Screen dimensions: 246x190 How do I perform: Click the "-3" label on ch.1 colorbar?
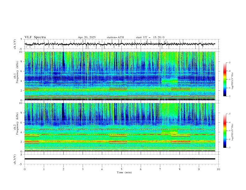229,62
